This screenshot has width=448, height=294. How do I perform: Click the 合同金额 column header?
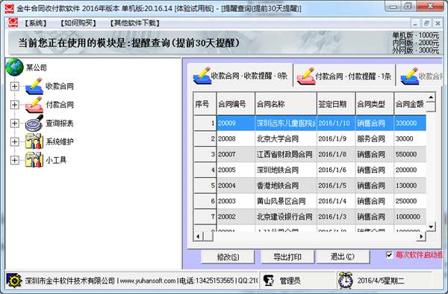[x=410, y=104]
